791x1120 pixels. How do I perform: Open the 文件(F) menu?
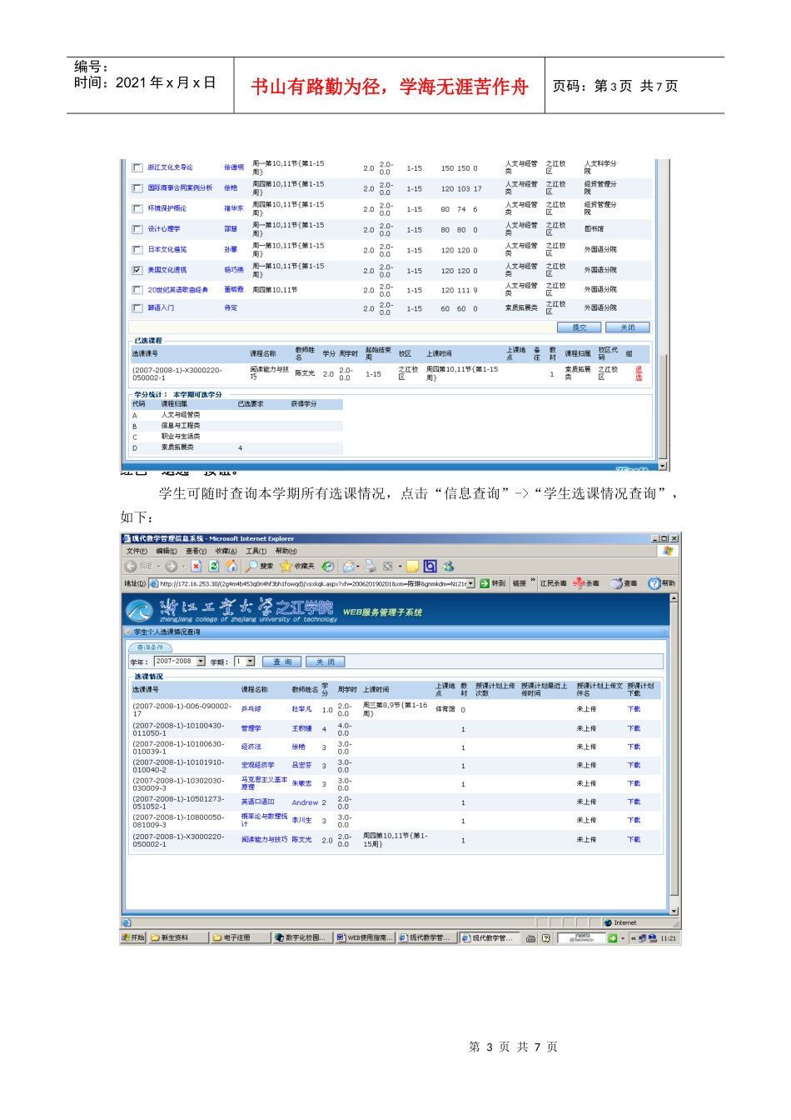(x=137, y=551)
